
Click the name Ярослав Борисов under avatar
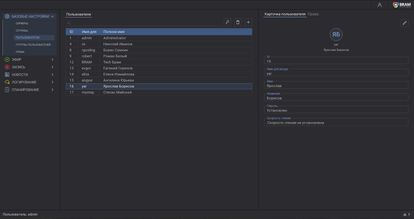pos(336,50)
